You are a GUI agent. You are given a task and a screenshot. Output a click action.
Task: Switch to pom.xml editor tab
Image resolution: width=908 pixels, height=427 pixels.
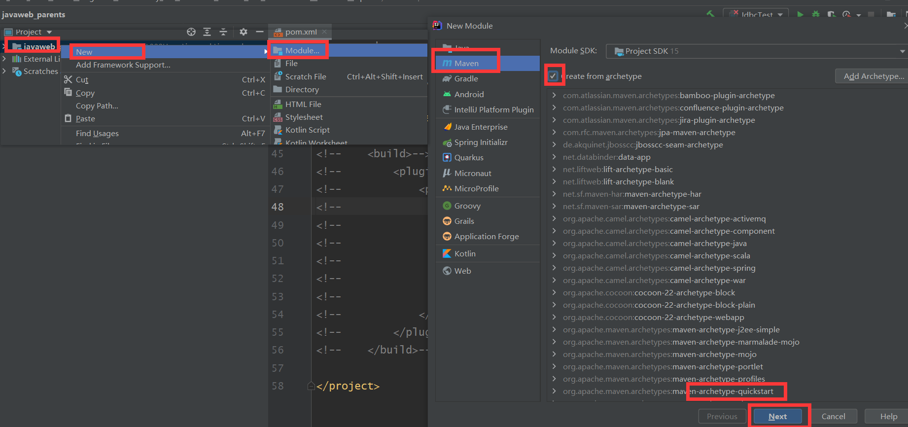(301, 32)
